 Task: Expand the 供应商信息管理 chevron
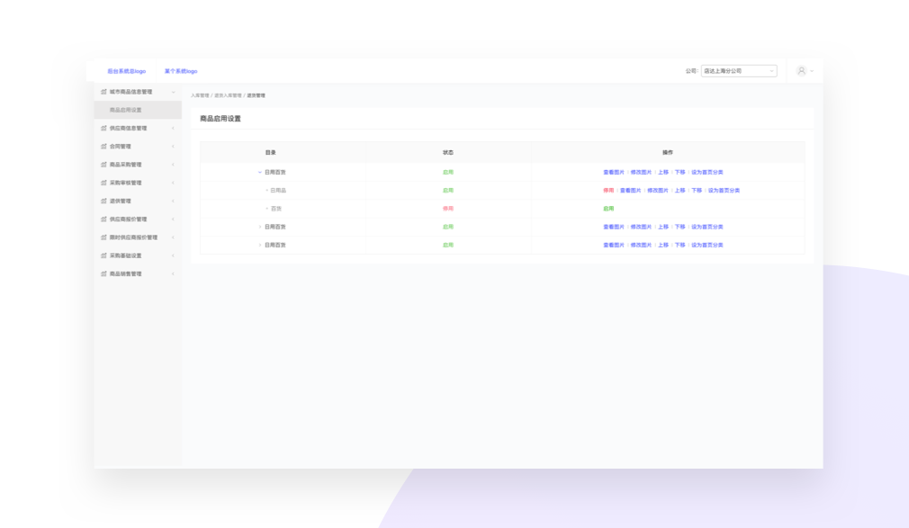[x=173, y=128]
